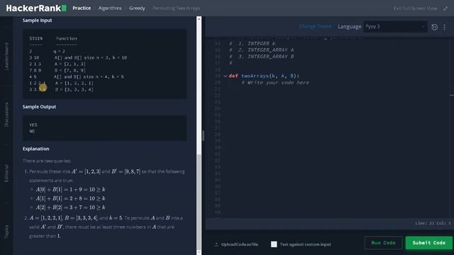Viewport: 454px width, 255px height.
Task: Collapse the twoArrays function fold arrow
Action: pyautogui.click(x=225, y=76)
